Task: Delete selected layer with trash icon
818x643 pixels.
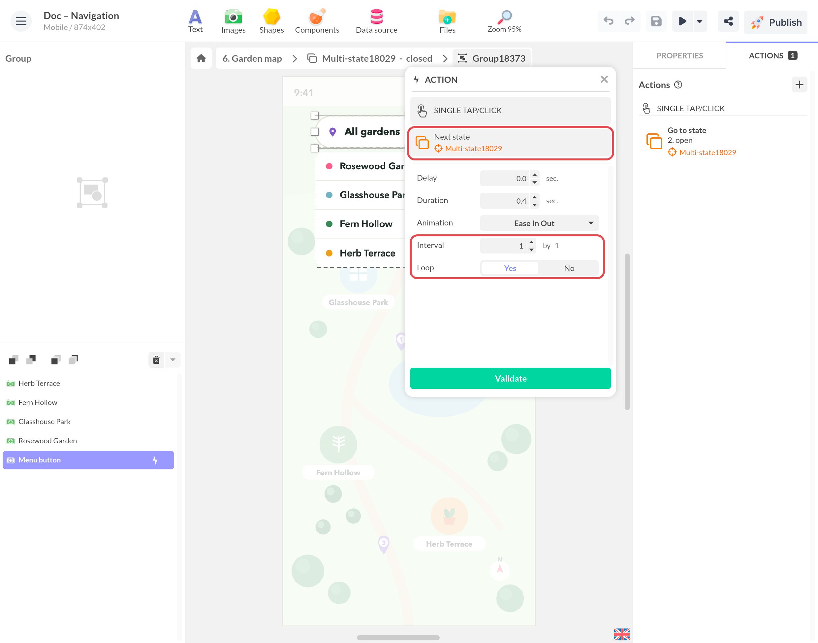Action: 156,360
